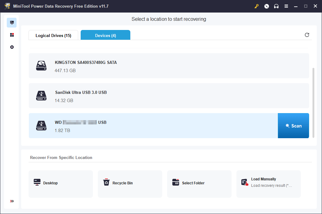
Task: Minimize the MiniTool window
Action: tap(296, 6)
